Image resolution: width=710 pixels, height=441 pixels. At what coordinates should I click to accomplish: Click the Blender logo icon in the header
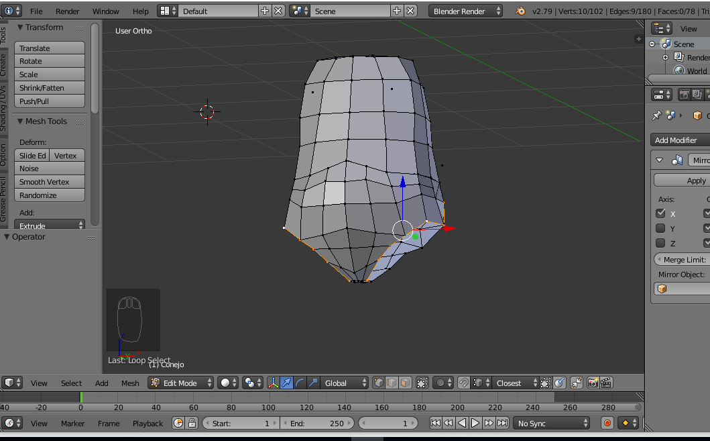(x=520, y=11)
